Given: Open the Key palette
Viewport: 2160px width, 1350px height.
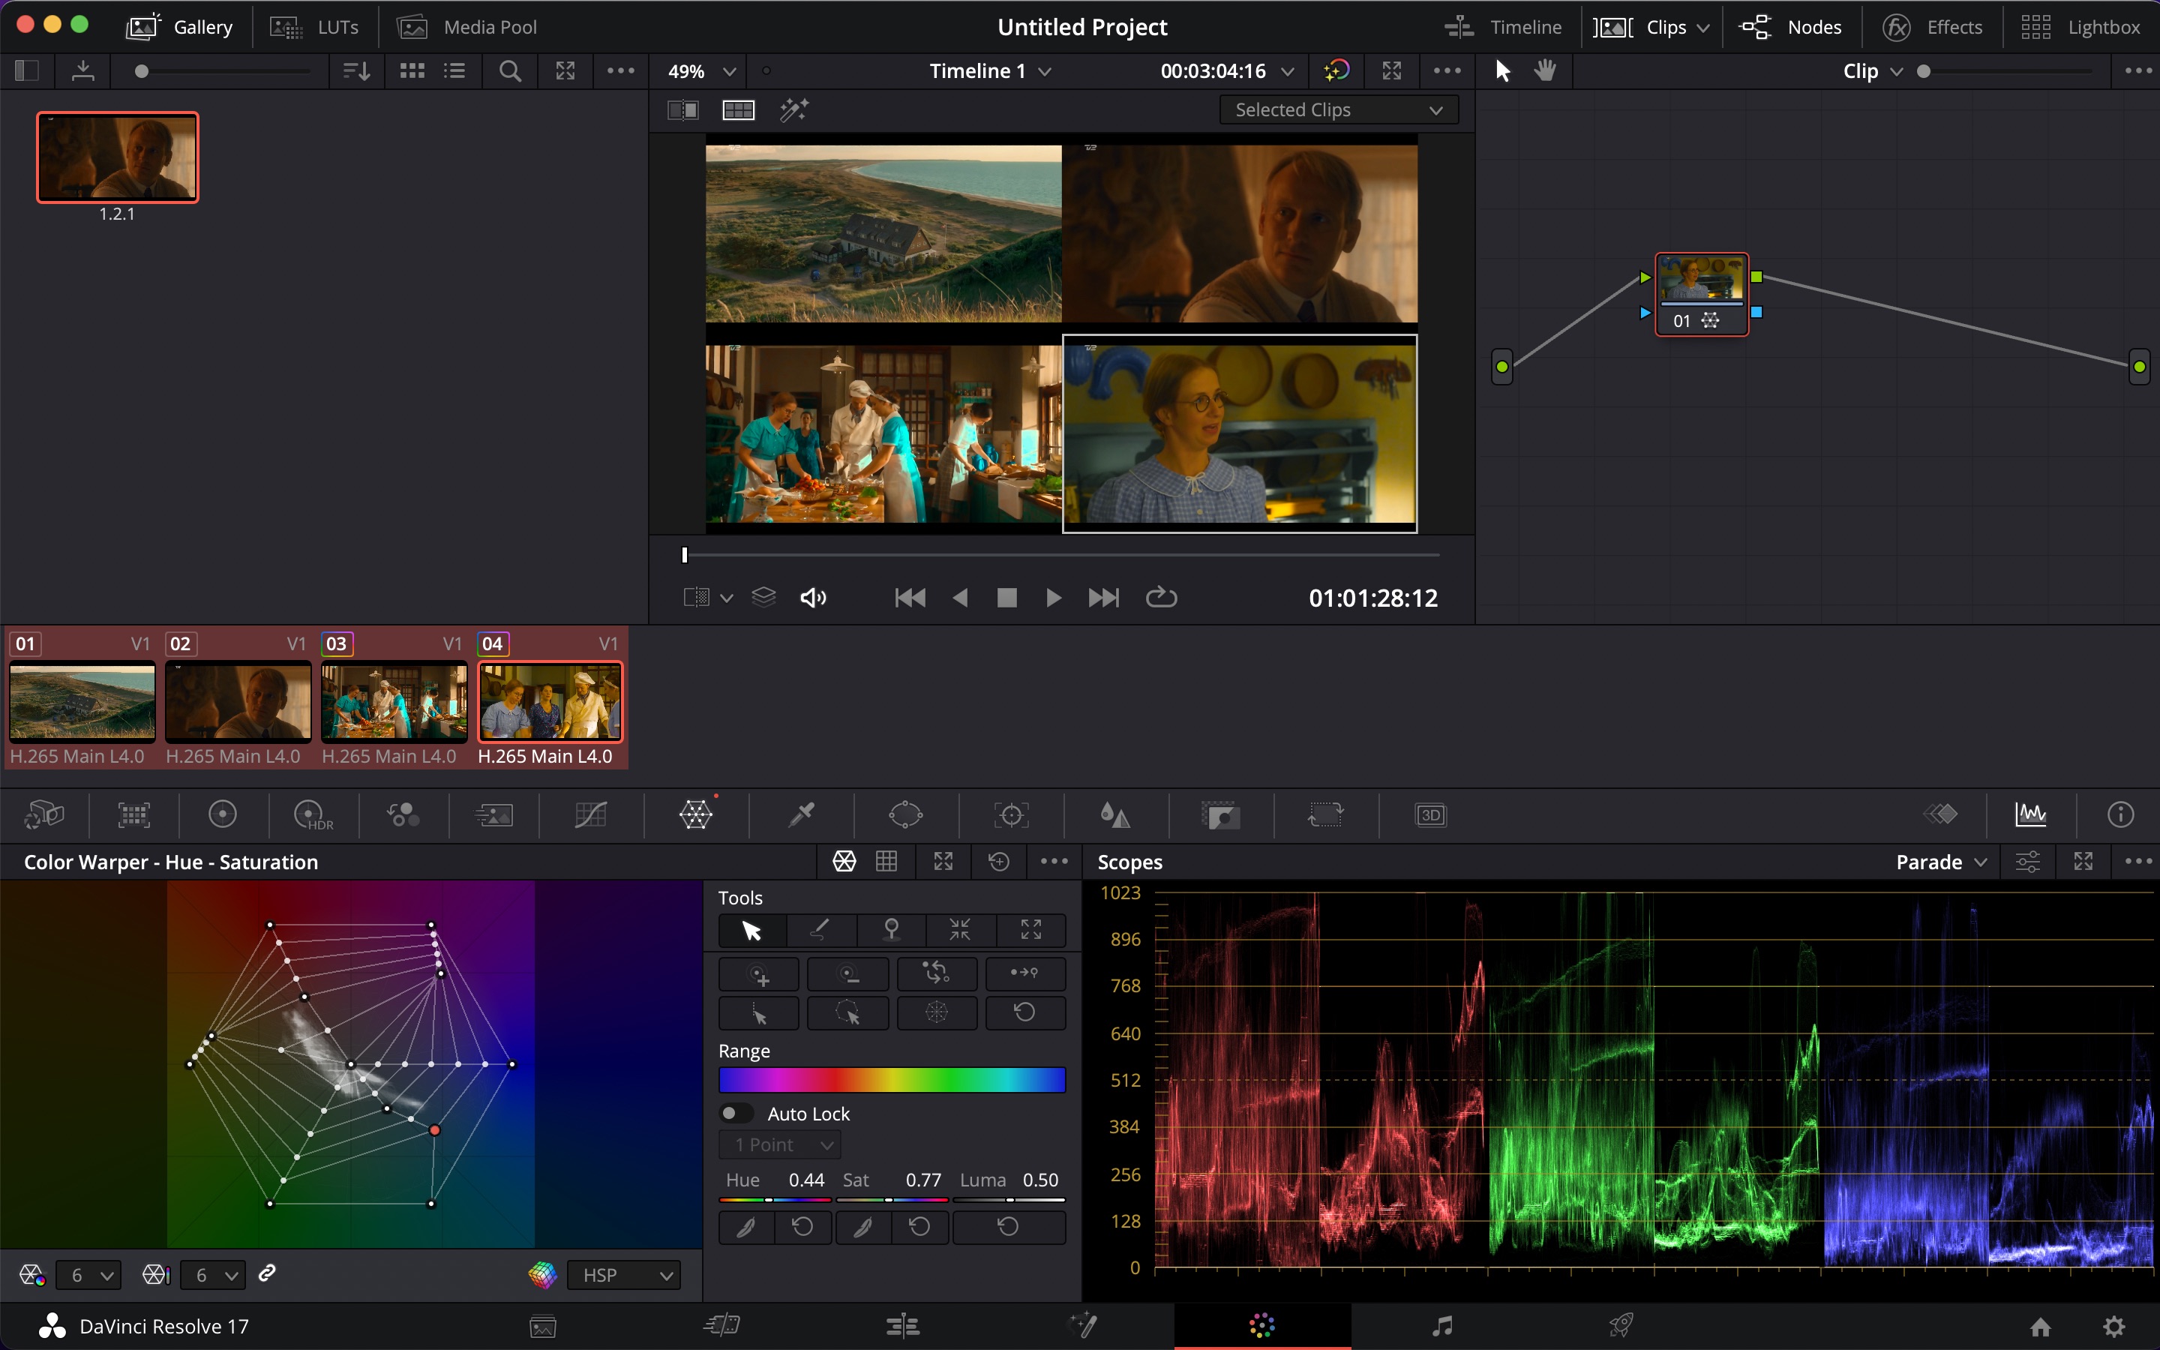Looking at the screenshot, I should click(x=1220, y=814).
